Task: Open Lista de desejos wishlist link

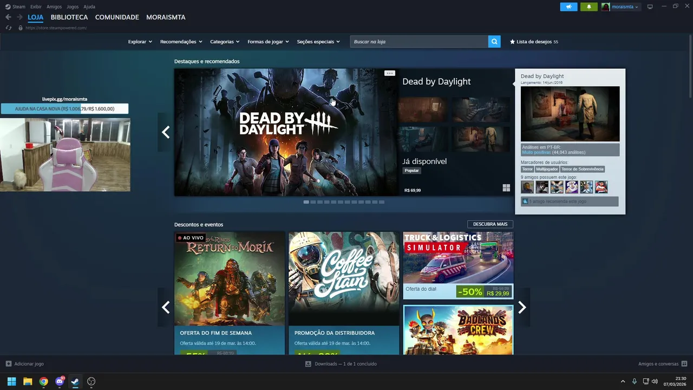Action: coord(534,42)
